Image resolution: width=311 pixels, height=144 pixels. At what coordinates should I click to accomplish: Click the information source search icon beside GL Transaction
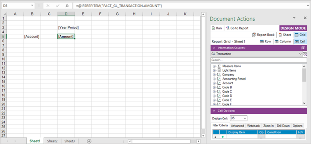click(x=305, y=54)
